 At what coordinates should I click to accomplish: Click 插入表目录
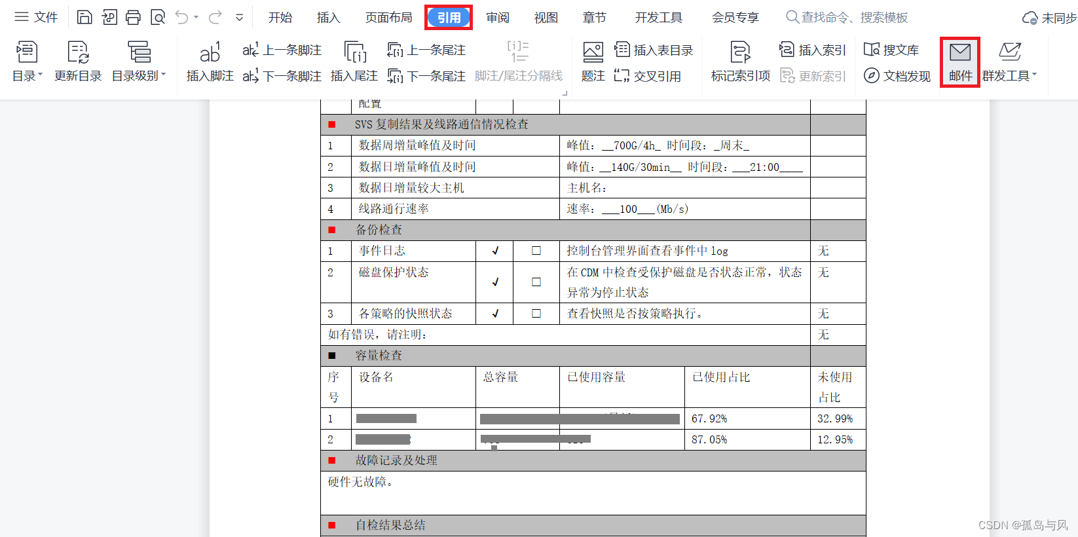point(654,50)
